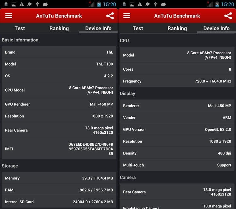This screenshot has width=236, height=209.
Task: Tap the Internal SD Card row
Action: click(59, 202)
